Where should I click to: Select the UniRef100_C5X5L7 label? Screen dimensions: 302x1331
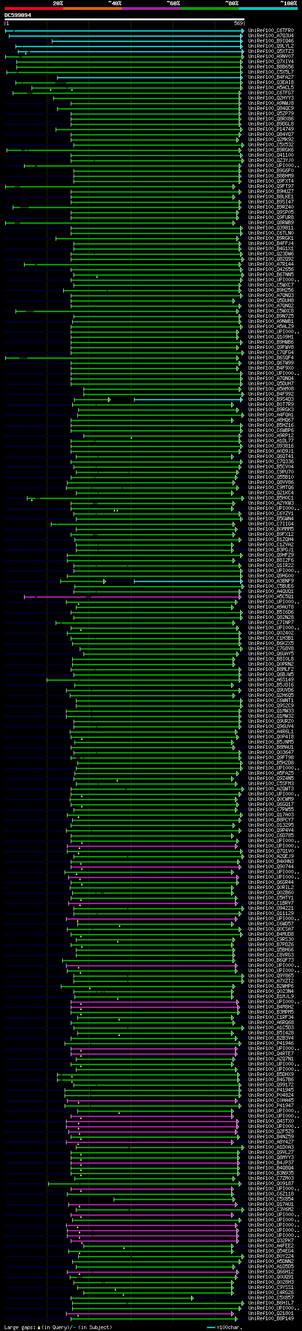tap(270, 72)
